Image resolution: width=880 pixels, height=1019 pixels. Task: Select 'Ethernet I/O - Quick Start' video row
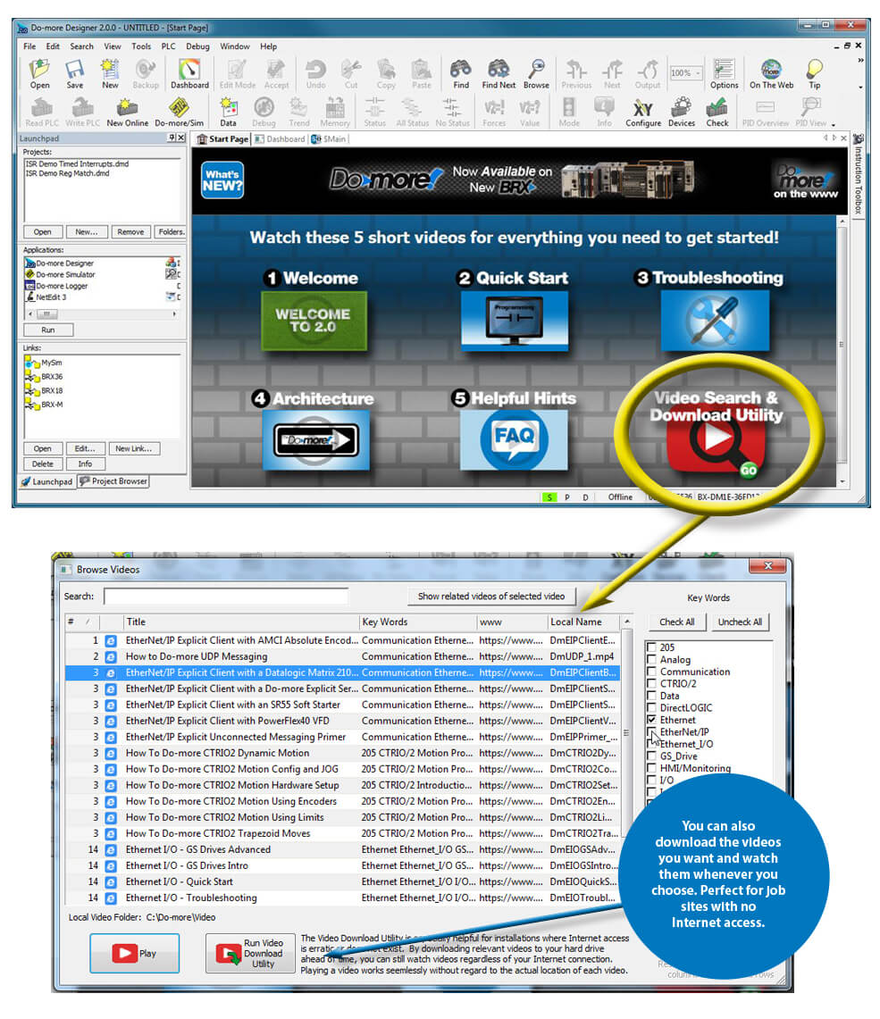click(x=342, y=881)
